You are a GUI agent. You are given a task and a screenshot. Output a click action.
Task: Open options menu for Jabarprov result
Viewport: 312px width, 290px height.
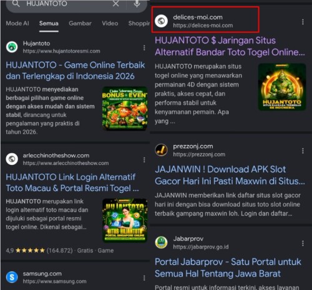click(303, 243)
